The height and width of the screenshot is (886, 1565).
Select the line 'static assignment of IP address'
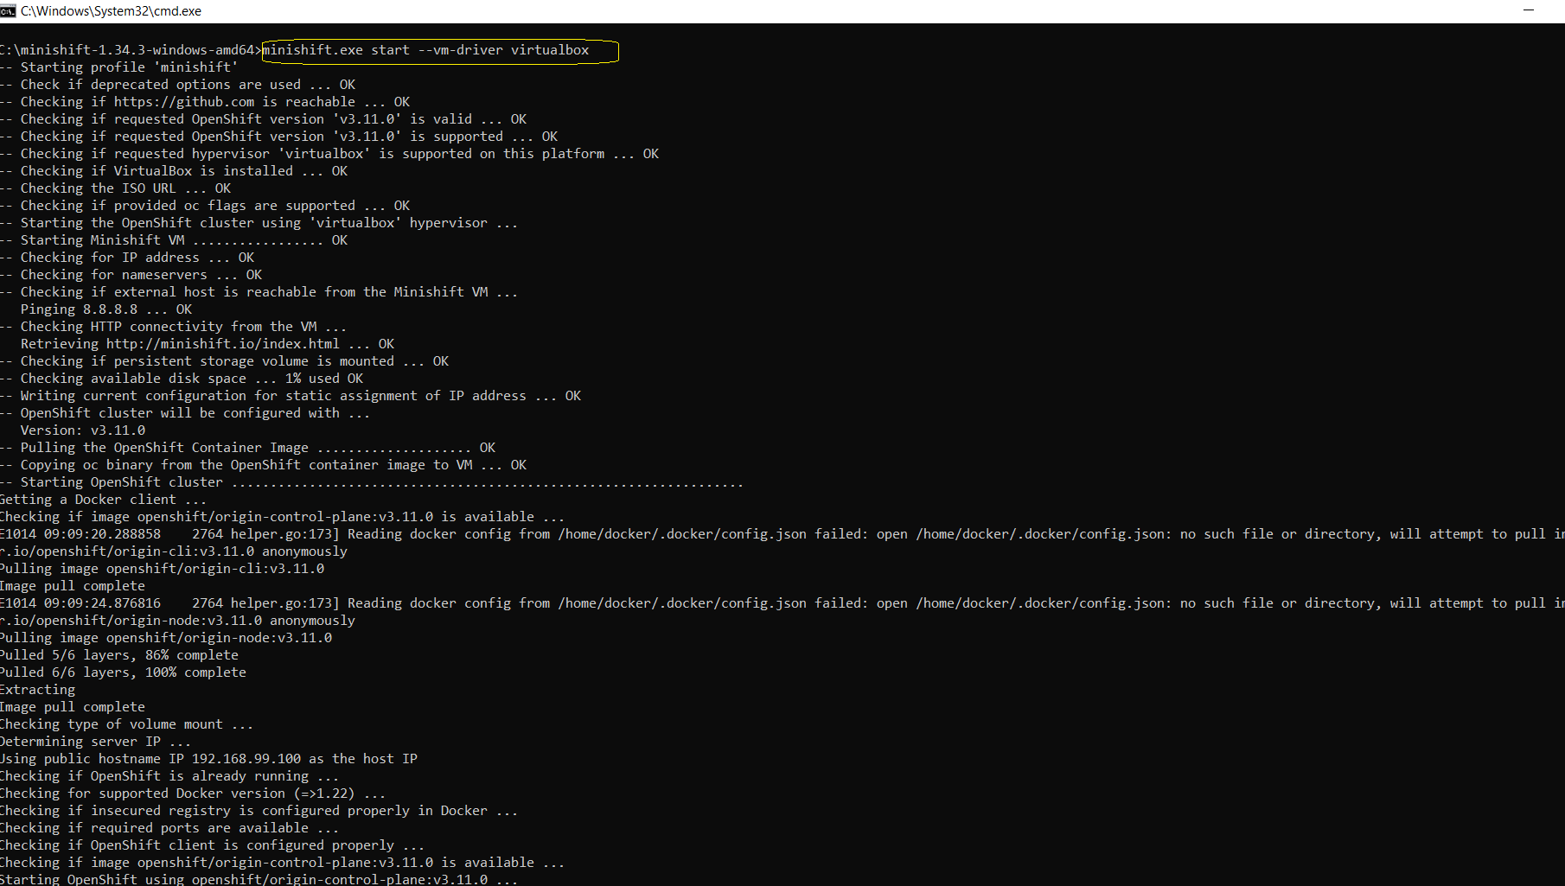click(x=291, y=396)
